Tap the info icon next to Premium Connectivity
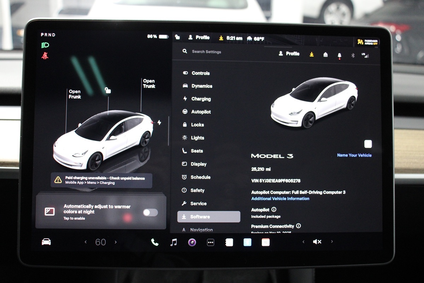424x283 pixels. 298,226
